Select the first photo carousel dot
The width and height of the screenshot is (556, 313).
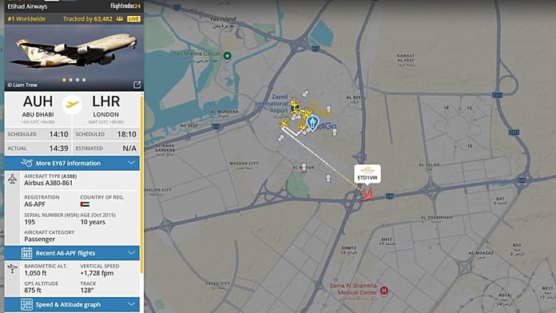click(x=64, y=80)
